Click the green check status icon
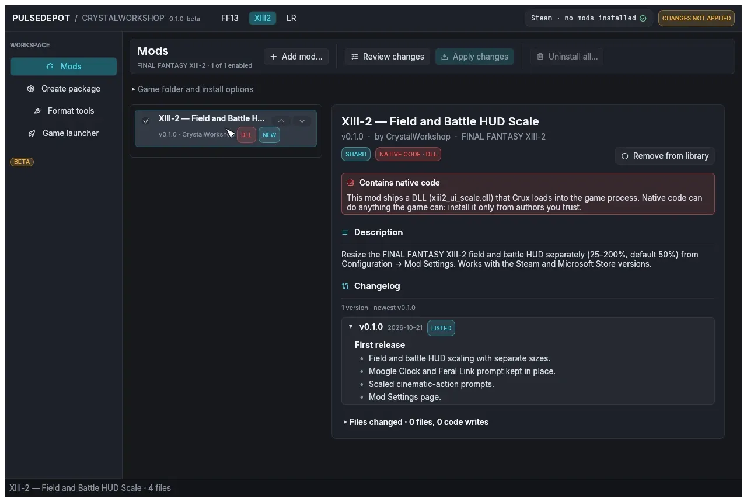This screenshot has width=747, height=502. tap(643, 18)
